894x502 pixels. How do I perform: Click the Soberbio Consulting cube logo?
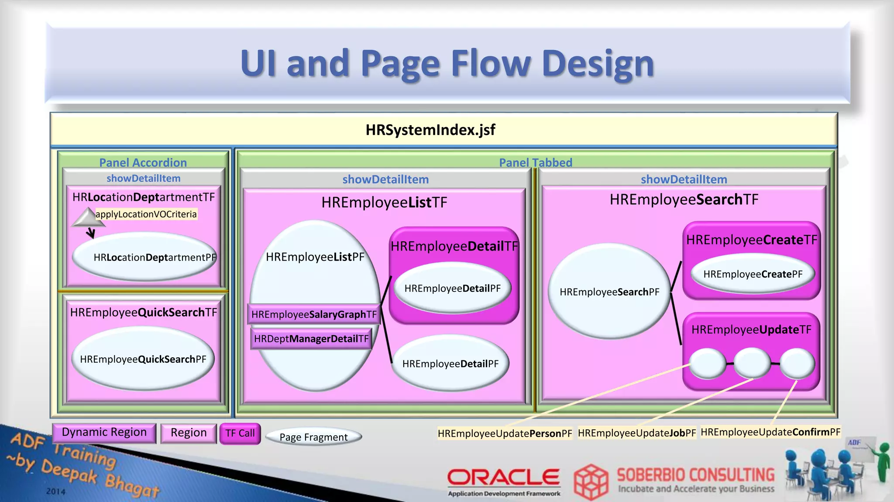[591, 482]
